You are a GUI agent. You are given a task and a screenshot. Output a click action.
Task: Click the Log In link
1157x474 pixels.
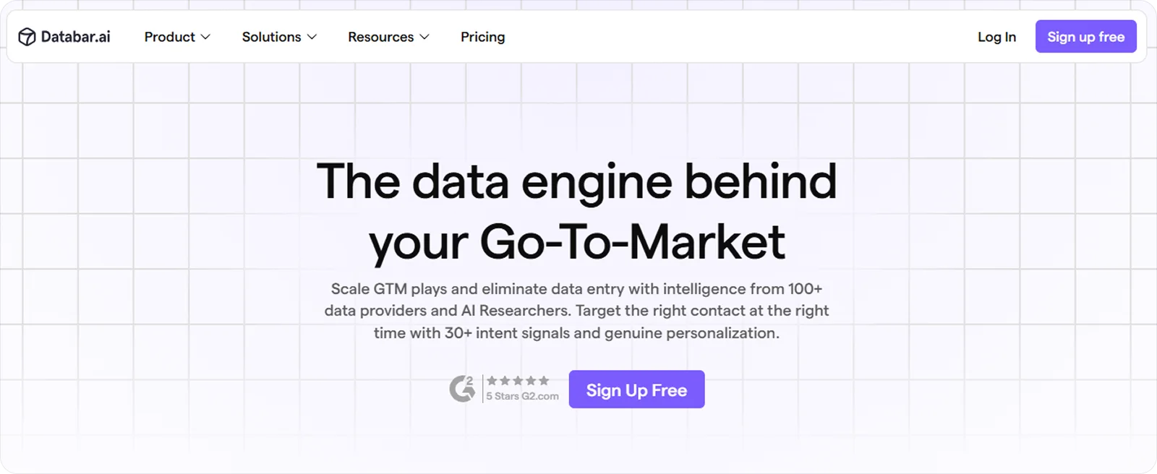tap(996, 36)
